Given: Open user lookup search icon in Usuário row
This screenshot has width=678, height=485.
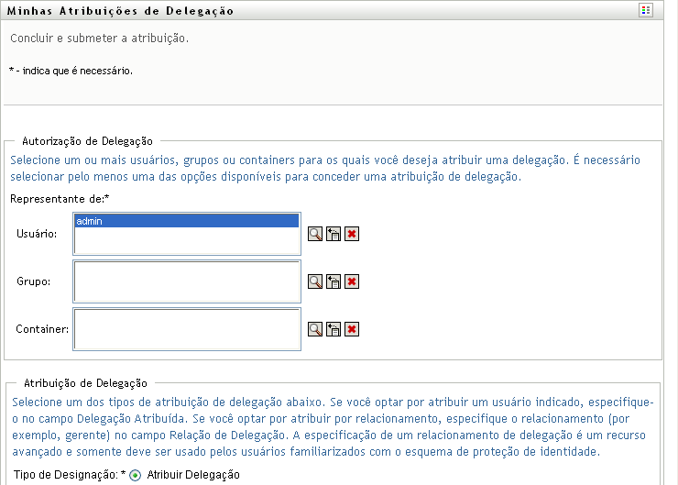Looking at the screenshot, I should (315, 234).
